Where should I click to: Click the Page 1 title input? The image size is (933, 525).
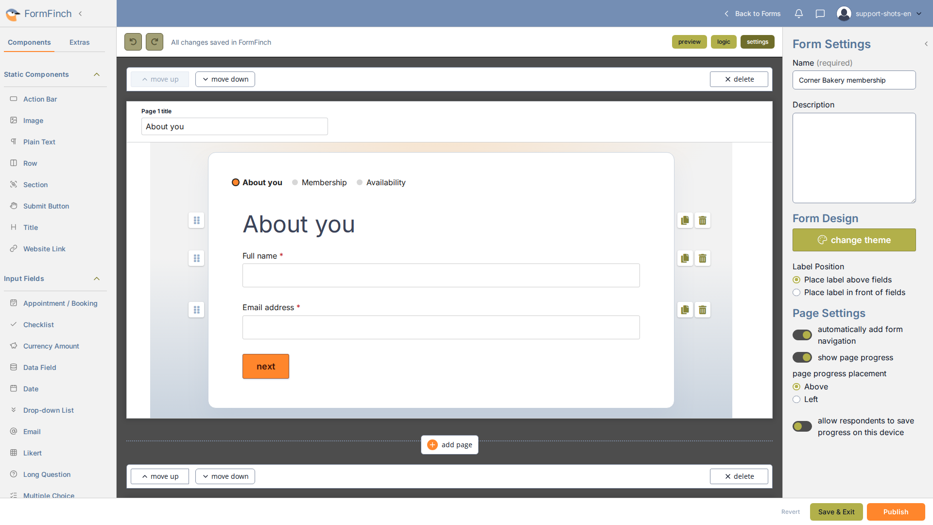tap(235, 126)
